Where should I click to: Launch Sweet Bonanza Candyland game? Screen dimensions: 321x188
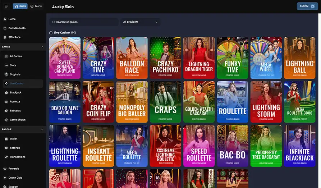65,58
